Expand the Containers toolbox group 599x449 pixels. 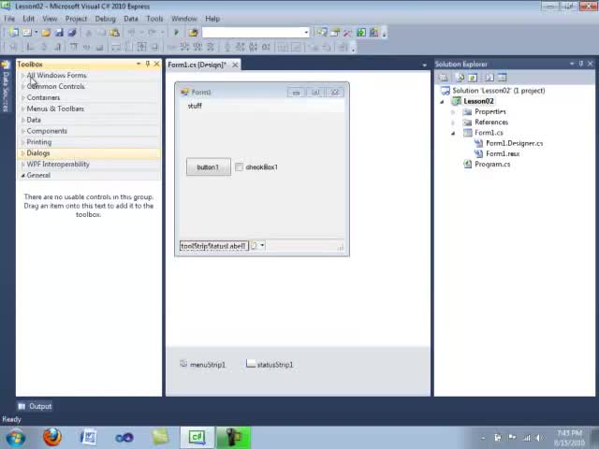(x=22, y=97)
